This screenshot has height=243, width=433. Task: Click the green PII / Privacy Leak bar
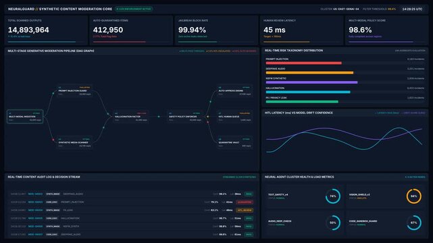click(x=302, y=102)
